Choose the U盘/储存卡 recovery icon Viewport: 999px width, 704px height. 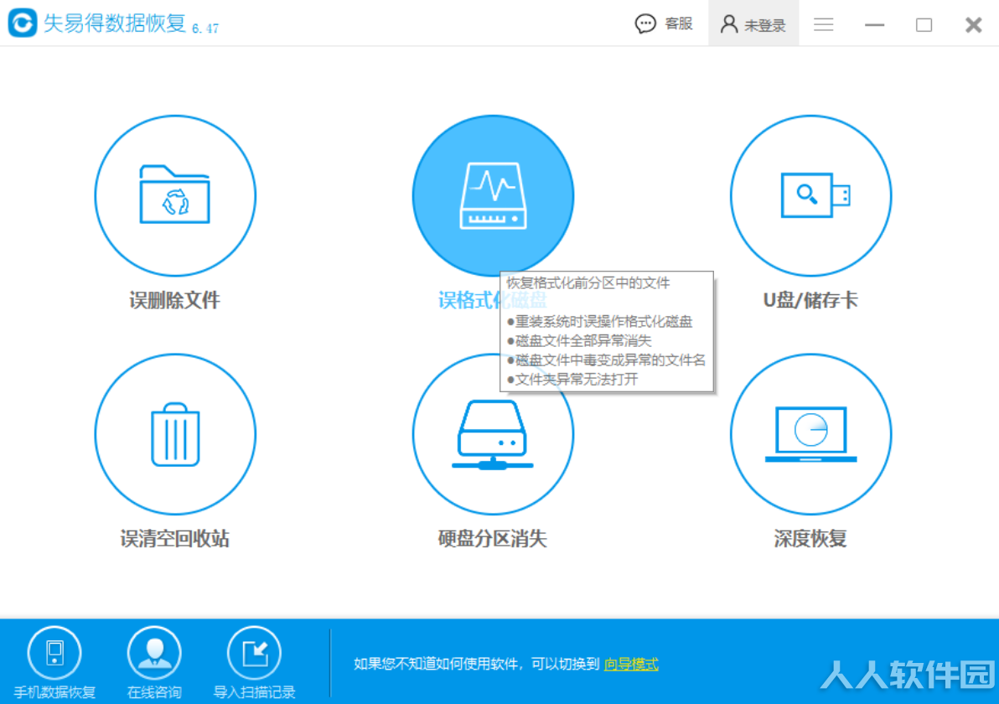pyautogui.click(x=810, y=195)
